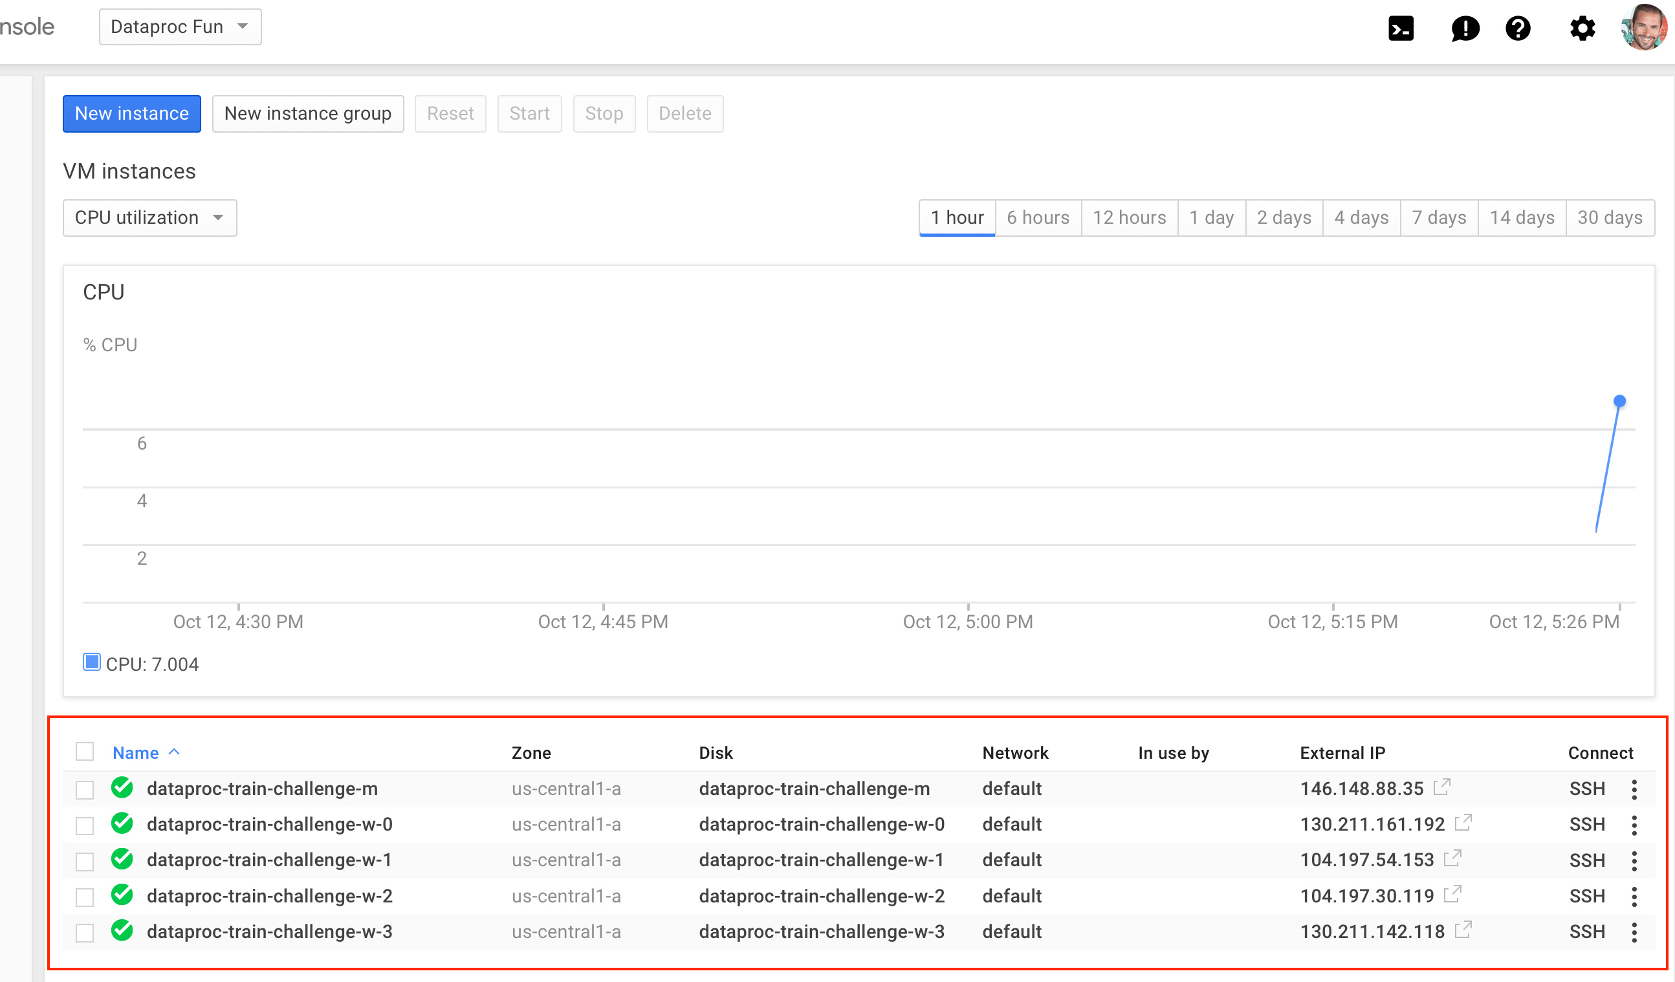
Task: Click external link icon beside 104.197.30.119
Action: (x=1452, y=895)
